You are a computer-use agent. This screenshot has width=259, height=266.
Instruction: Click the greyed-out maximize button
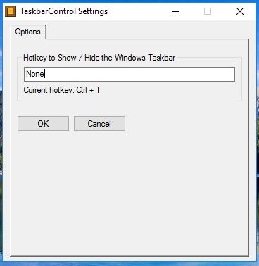coord(208,11)
